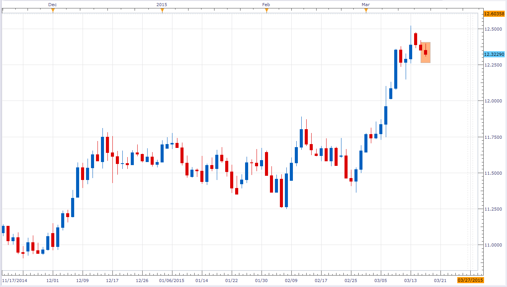
Task: Click the Dec month label
Action: (x=53, y=4)
